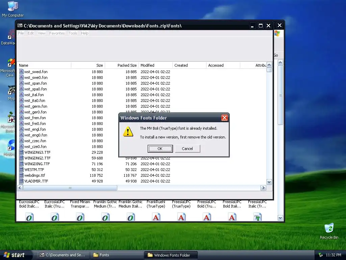Viewport: 346px width, 260px height.
Task: Open the My Computer desktop icon
Action: [13, 9]
